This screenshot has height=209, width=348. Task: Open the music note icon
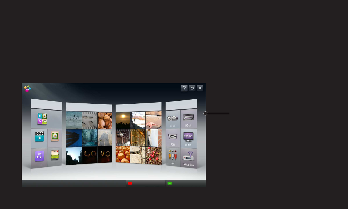39,156
